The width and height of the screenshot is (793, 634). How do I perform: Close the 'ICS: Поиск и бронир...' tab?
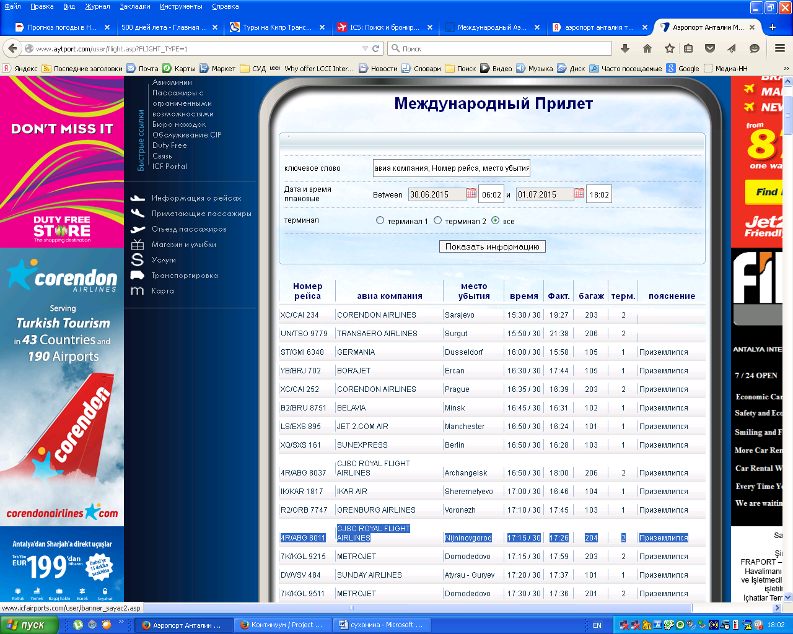pyautogui.click(x=429, y=27)
